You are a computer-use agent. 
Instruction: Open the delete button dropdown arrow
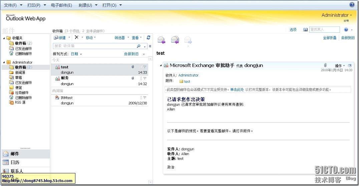(82, 37)
